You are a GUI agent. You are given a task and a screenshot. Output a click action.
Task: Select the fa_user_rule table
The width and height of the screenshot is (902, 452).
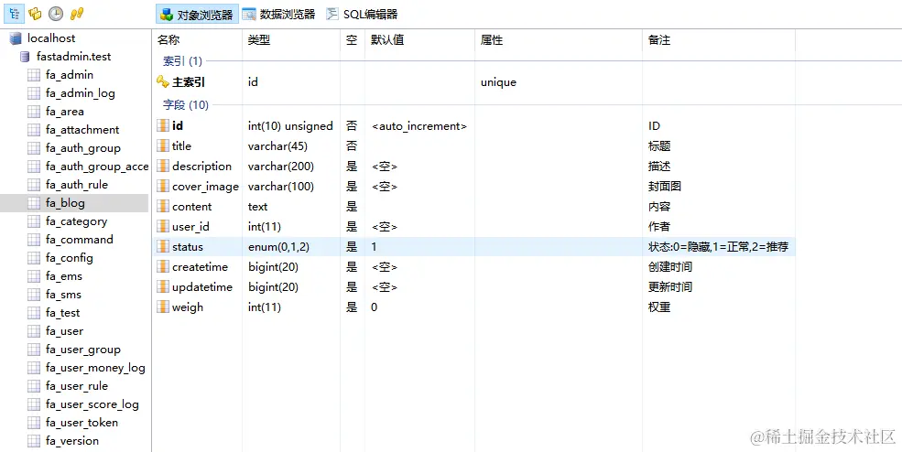pos(77,386)
